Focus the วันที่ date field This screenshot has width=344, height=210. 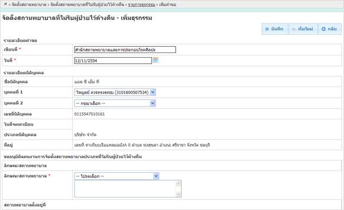[113, 60]
